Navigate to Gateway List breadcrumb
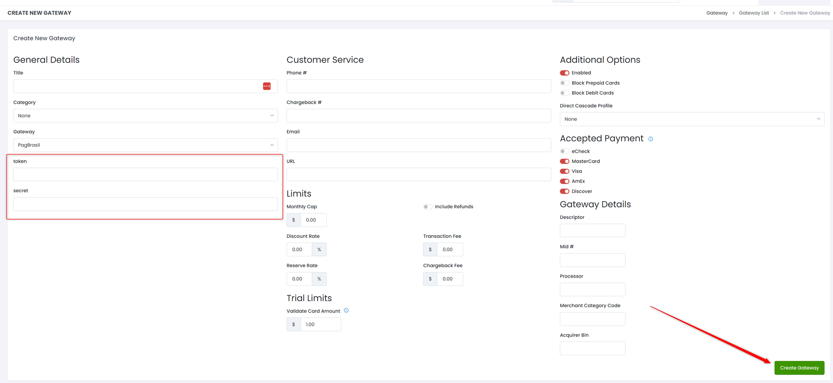Image resolution: width=833 pixels, height=383 pixels. click(x=754, y=13)
